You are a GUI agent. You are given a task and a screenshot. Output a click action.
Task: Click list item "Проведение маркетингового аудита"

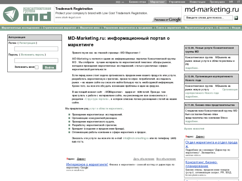[93, 122]
